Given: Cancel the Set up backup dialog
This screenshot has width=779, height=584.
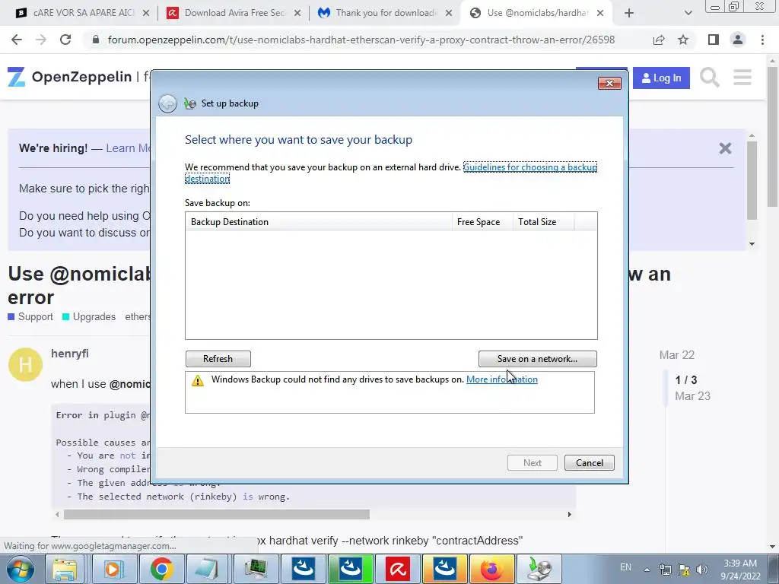Looking at the screenshot, I should (x=590, y=463).
